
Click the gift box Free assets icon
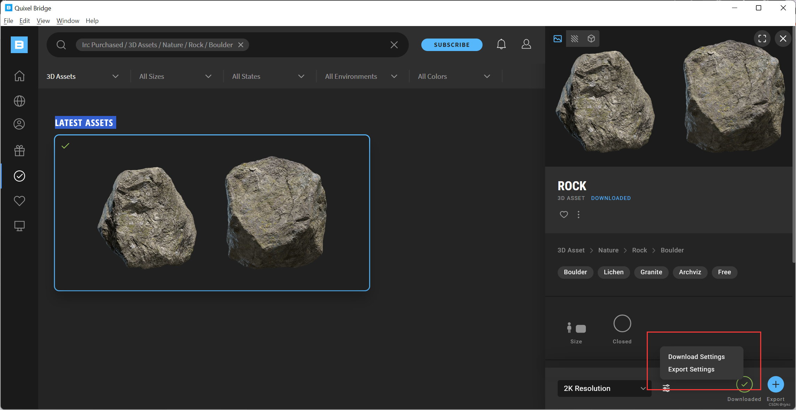19,151
